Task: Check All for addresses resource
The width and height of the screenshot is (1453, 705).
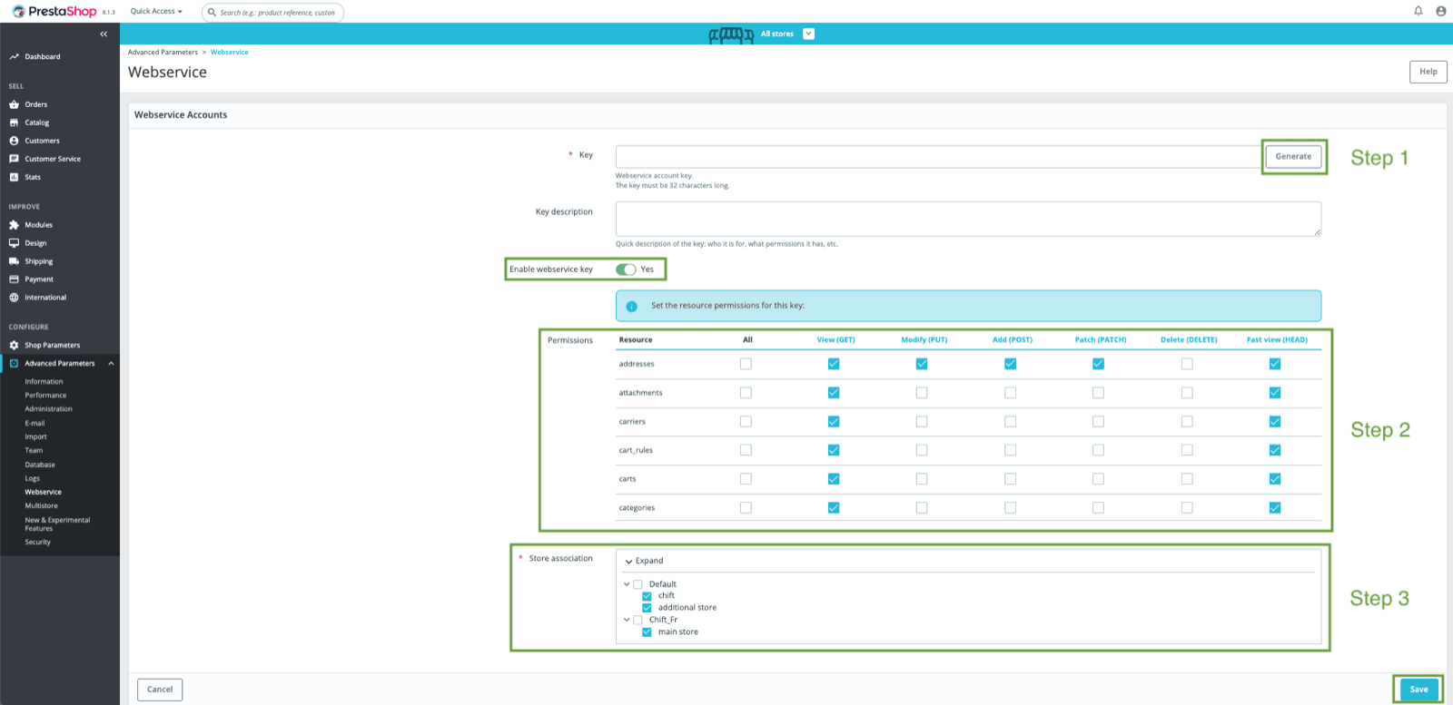Action: 746,364
